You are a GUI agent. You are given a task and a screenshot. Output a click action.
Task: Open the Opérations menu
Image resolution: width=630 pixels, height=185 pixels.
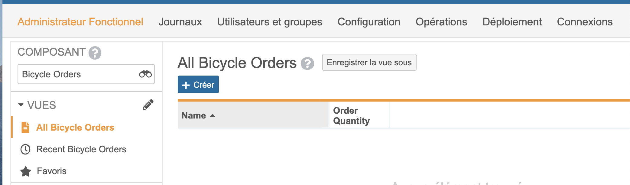click(441, 22)
